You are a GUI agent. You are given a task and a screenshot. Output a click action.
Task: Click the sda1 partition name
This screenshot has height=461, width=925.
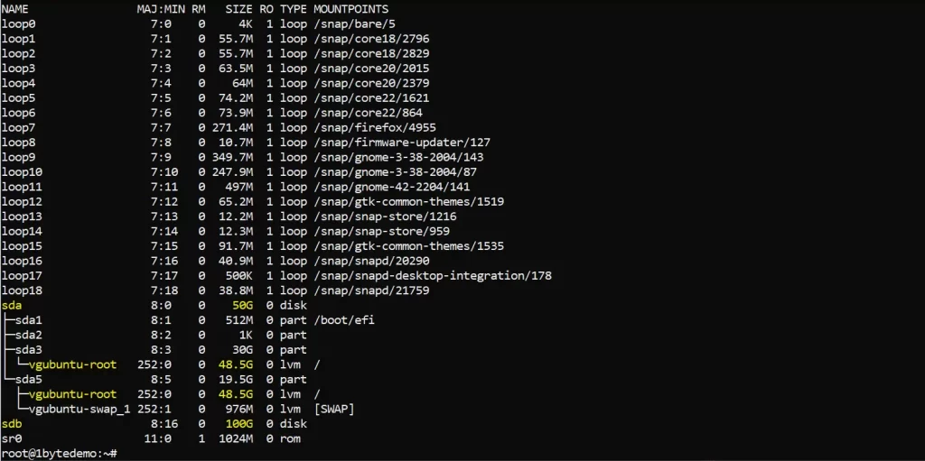pyautogui.click(x=28, y=320)
